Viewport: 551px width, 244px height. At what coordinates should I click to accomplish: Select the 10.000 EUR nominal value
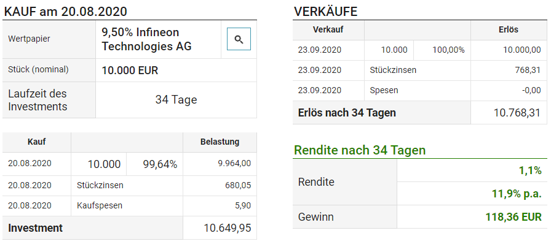coord(130,71)
